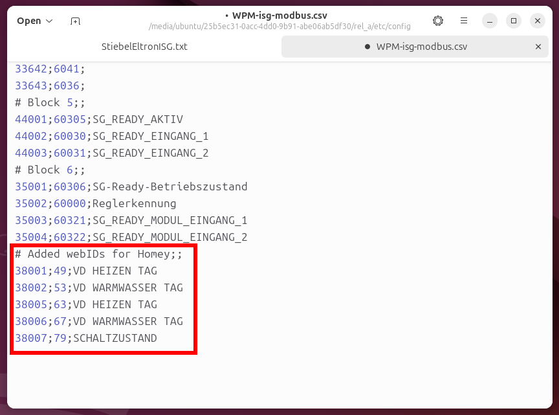Open the view options gear menu

click(438, 21)
